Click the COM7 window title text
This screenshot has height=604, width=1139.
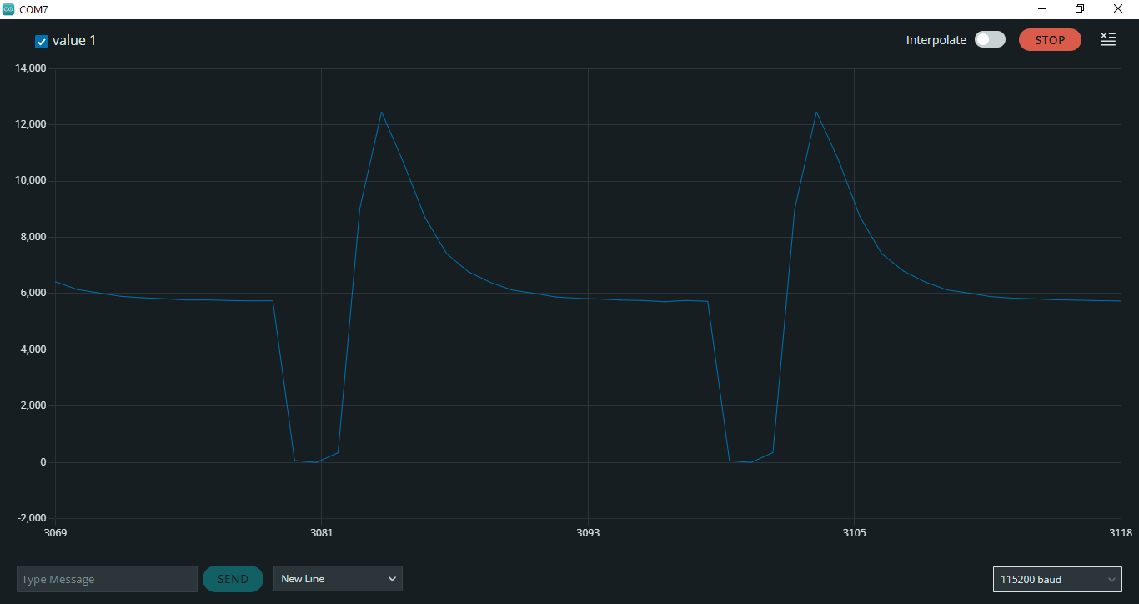click(33, 9)
